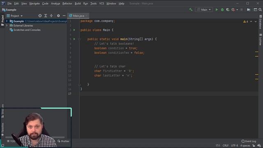Select the Main.java editor tab

pyautogui.click(x=78, y=16)
